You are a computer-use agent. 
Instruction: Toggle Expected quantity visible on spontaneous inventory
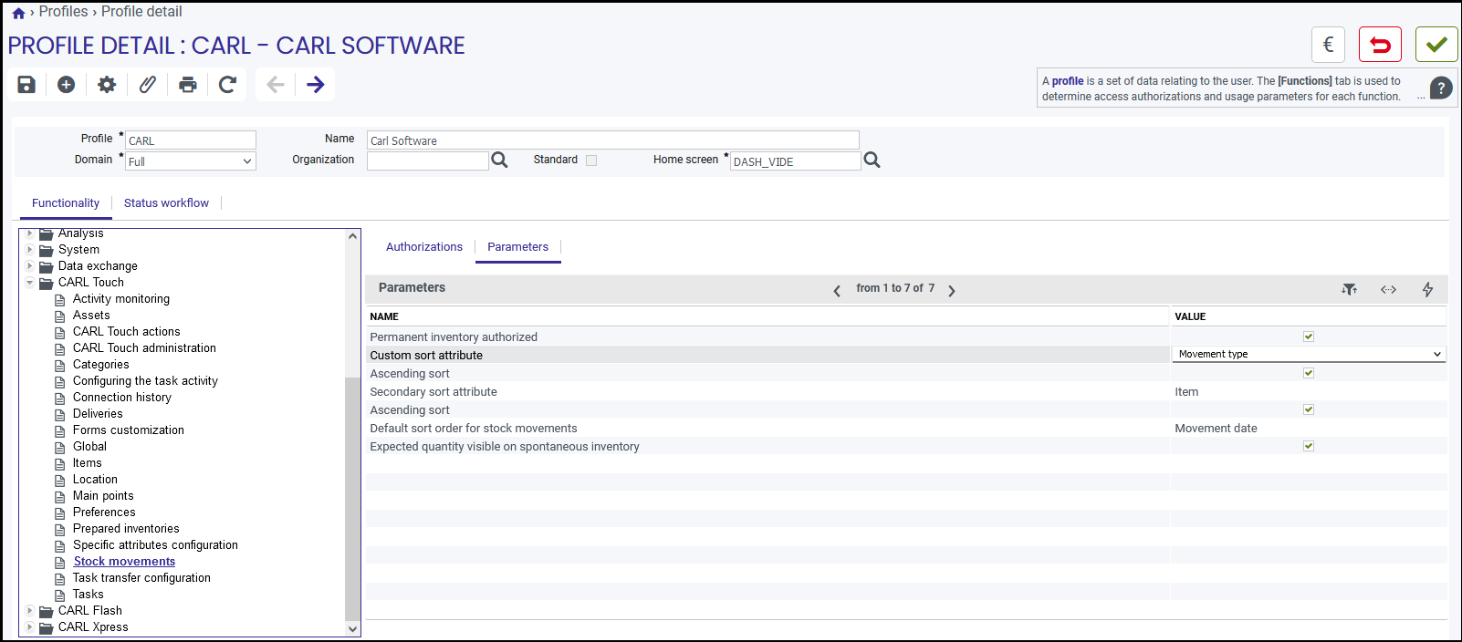point(1309,446)
